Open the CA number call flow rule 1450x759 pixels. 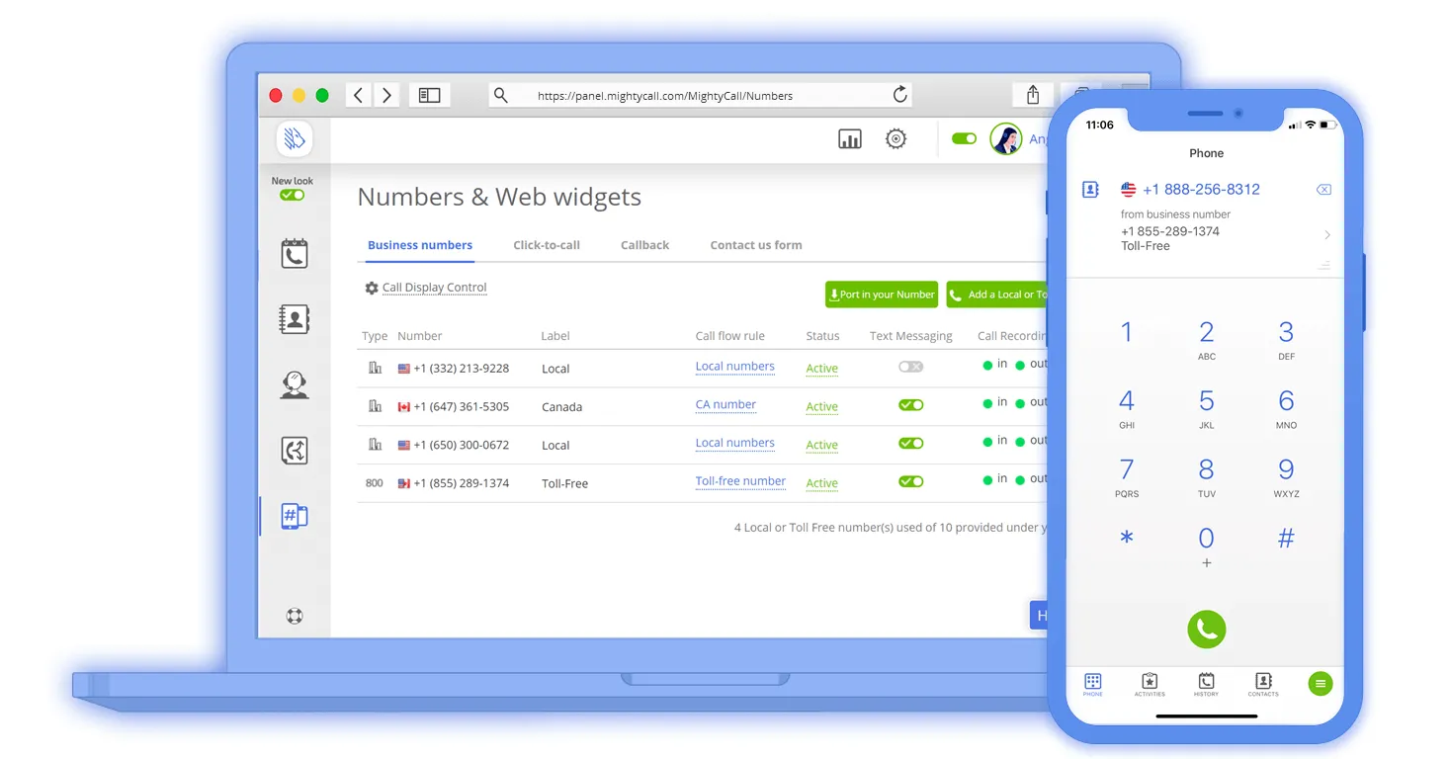(x=725, y=405)
